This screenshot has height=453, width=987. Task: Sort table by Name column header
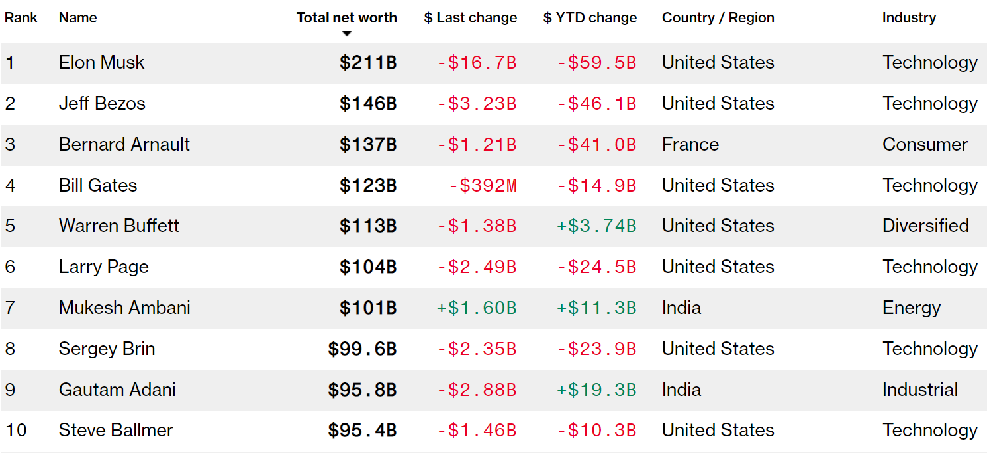coord(77,18)
